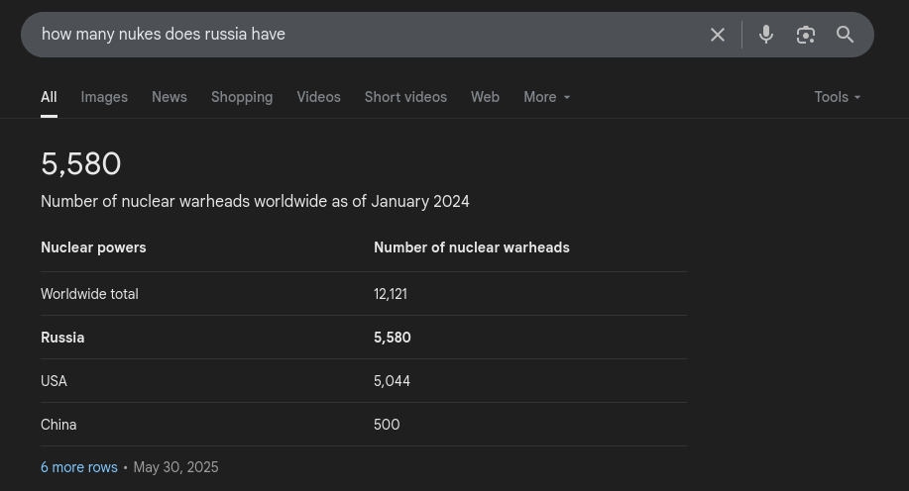The height and width of the screenshot is (491, 909).
Task: Start voice search with the microphone icon
Action: (x=766, y=35)
